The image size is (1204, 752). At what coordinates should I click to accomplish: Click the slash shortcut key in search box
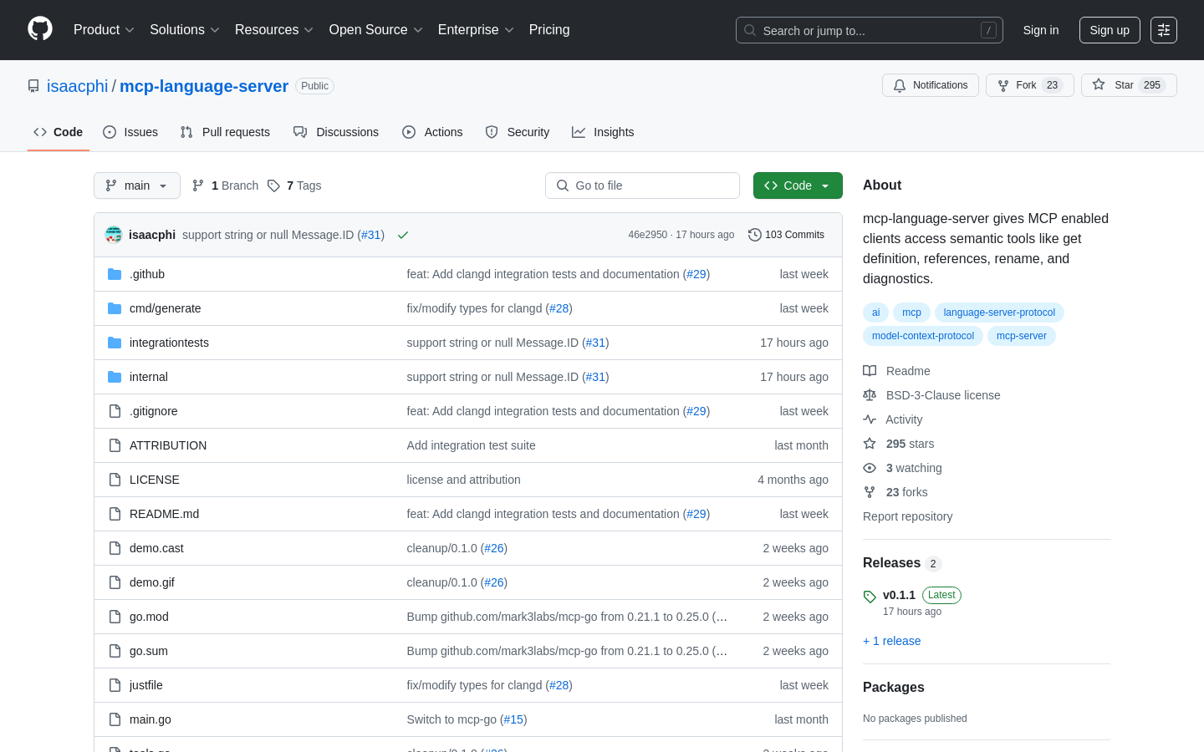tap(988, 30)
